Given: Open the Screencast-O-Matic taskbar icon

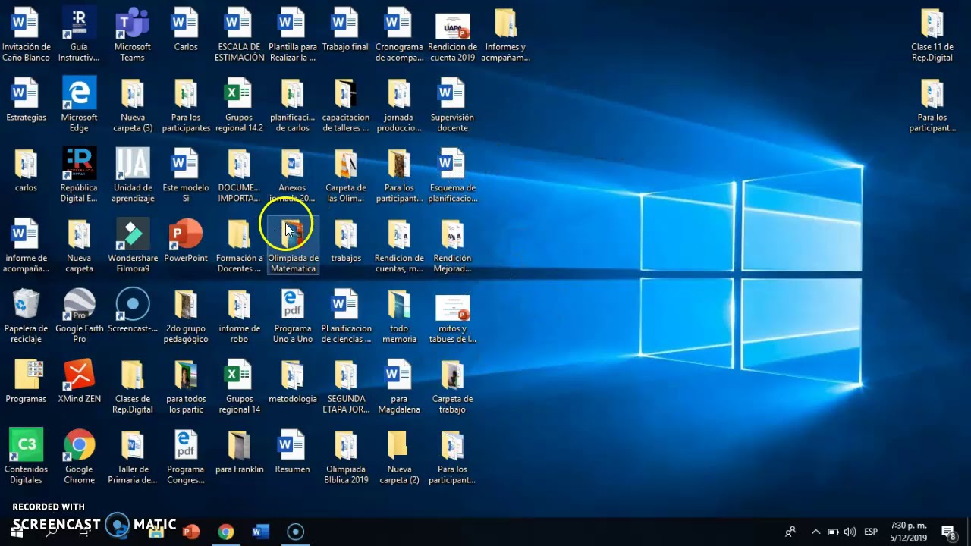Looking at the screenshot, I should [295, 532].
